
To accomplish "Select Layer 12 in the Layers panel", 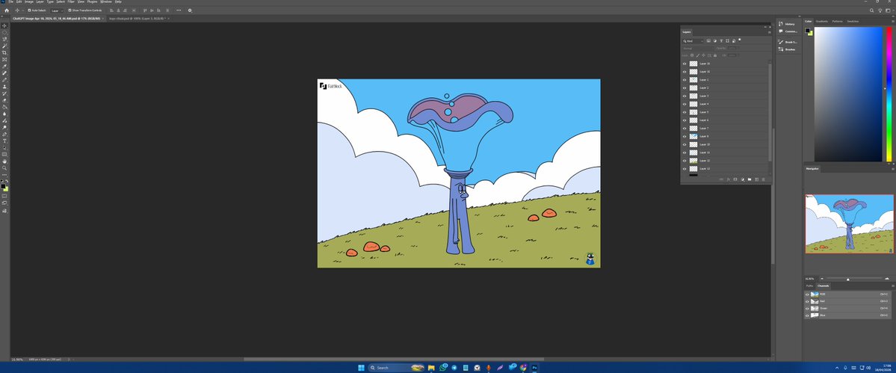I will coord(717,161).
